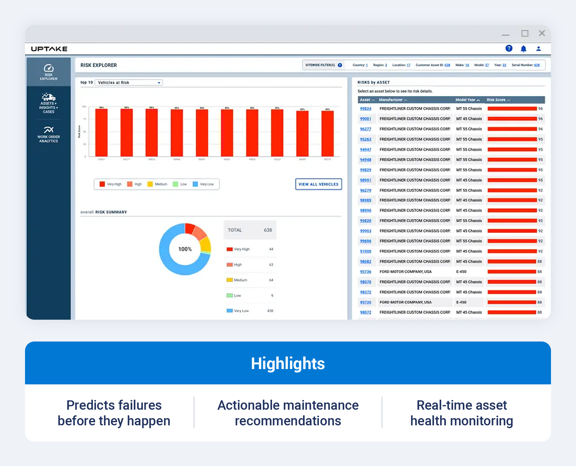The image size is (576, 466).
Task: Click the 100% donut chart center
Action: 185,249
